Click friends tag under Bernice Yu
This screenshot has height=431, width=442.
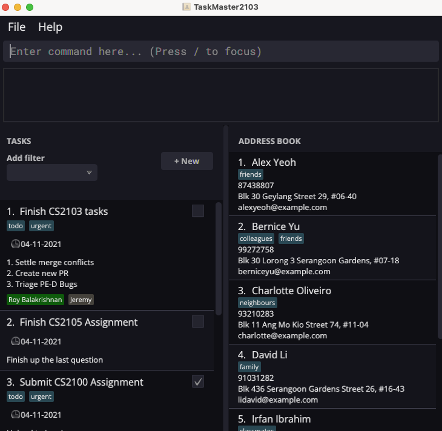tap(291, 239)
